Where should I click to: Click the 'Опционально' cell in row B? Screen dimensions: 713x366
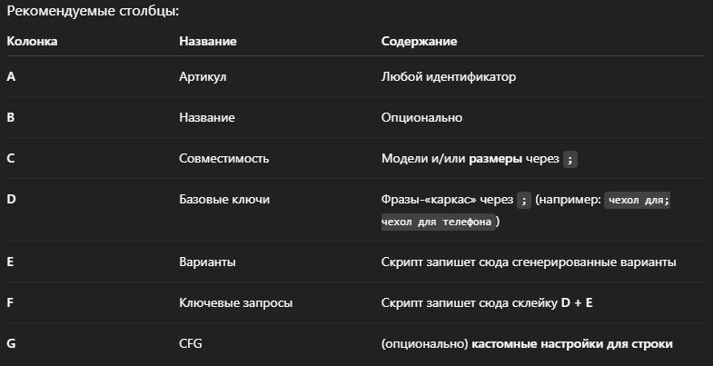pyautogui.click(x=421, y=118)
